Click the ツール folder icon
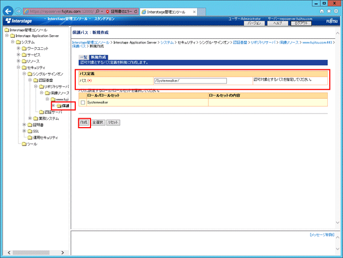343x258 pixels. [x=24, y=144]
